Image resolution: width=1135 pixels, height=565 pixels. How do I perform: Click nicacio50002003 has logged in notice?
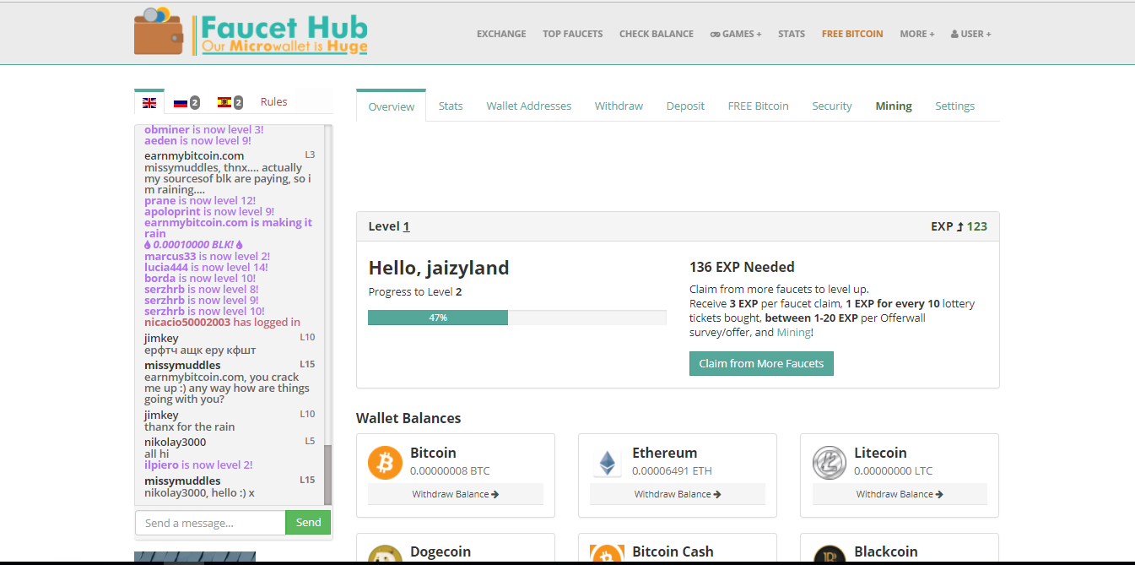(x=222, y=322)
